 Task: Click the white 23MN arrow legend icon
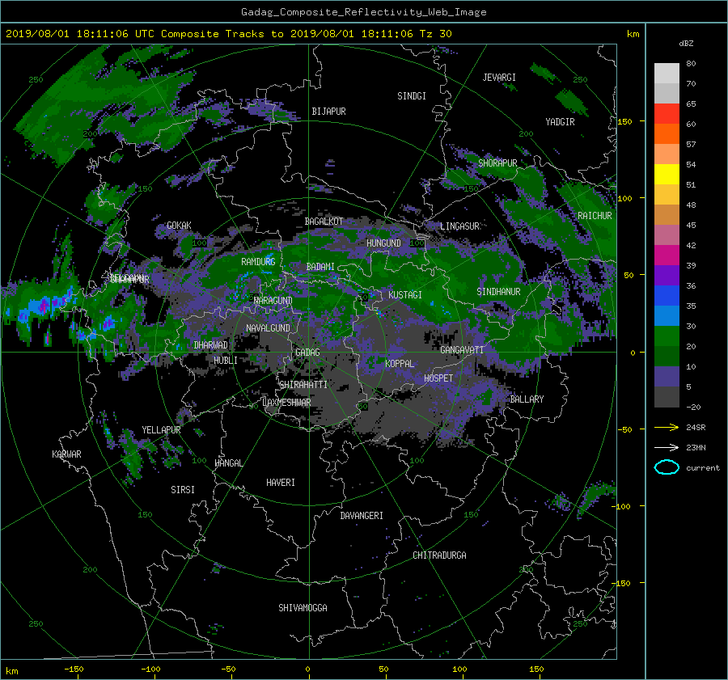click(x=667, y=447)
